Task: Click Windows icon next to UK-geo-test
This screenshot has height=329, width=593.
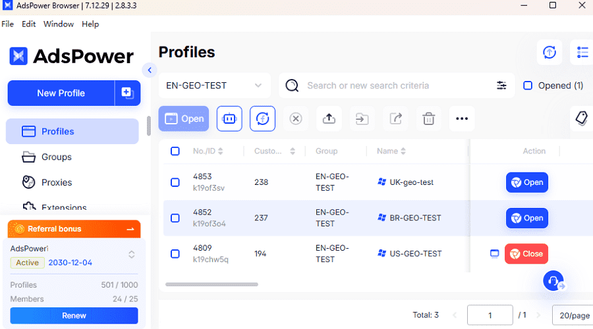Action: 382,182
